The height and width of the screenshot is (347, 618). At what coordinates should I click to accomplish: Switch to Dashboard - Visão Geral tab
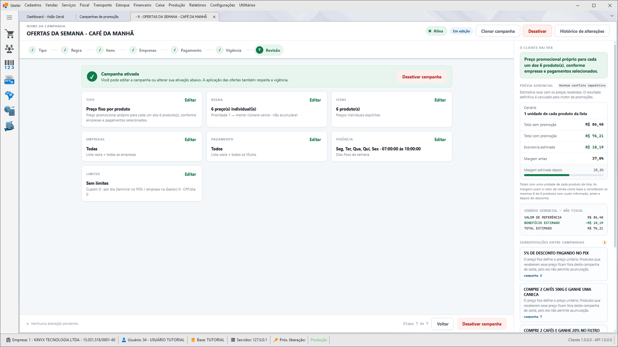45,17
